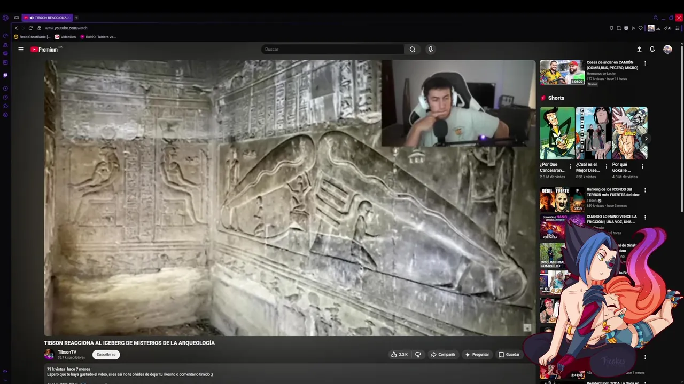The image size is (684, 384).
Task: Click the pinboard pin icon in toolbar
Action: tap(612, 28)
